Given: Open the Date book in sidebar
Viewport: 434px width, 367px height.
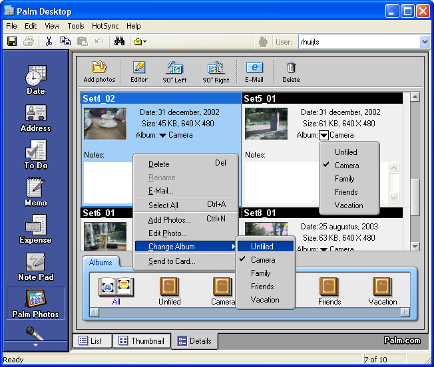Looking at the screenshot, I should (36, 80).
